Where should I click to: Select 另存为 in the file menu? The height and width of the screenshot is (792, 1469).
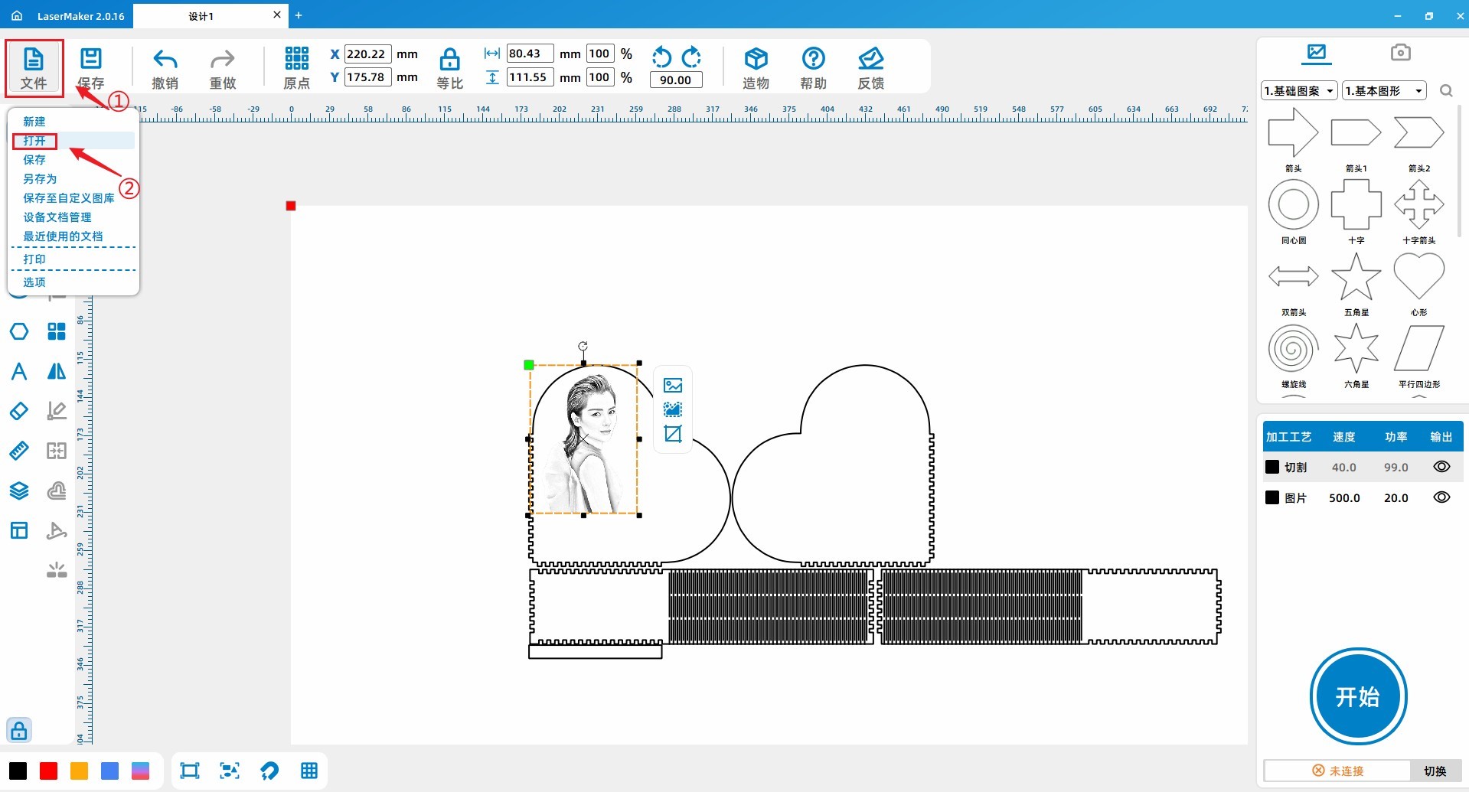(x=40, y=179)
